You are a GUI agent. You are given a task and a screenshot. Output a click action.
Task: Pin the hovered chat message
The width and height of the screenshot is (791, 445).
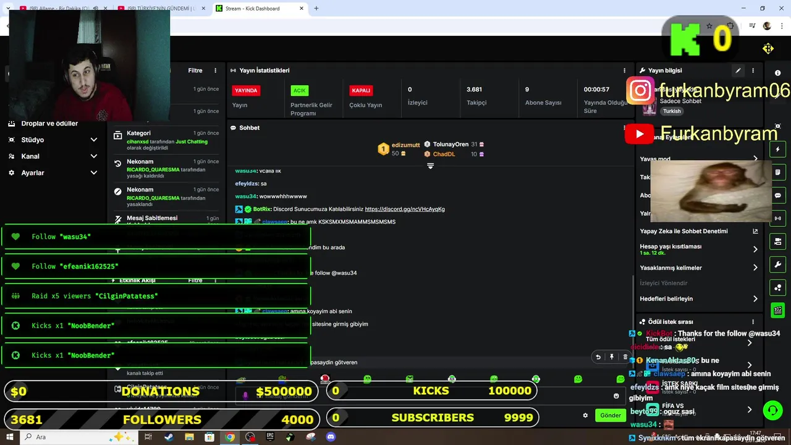612,357
